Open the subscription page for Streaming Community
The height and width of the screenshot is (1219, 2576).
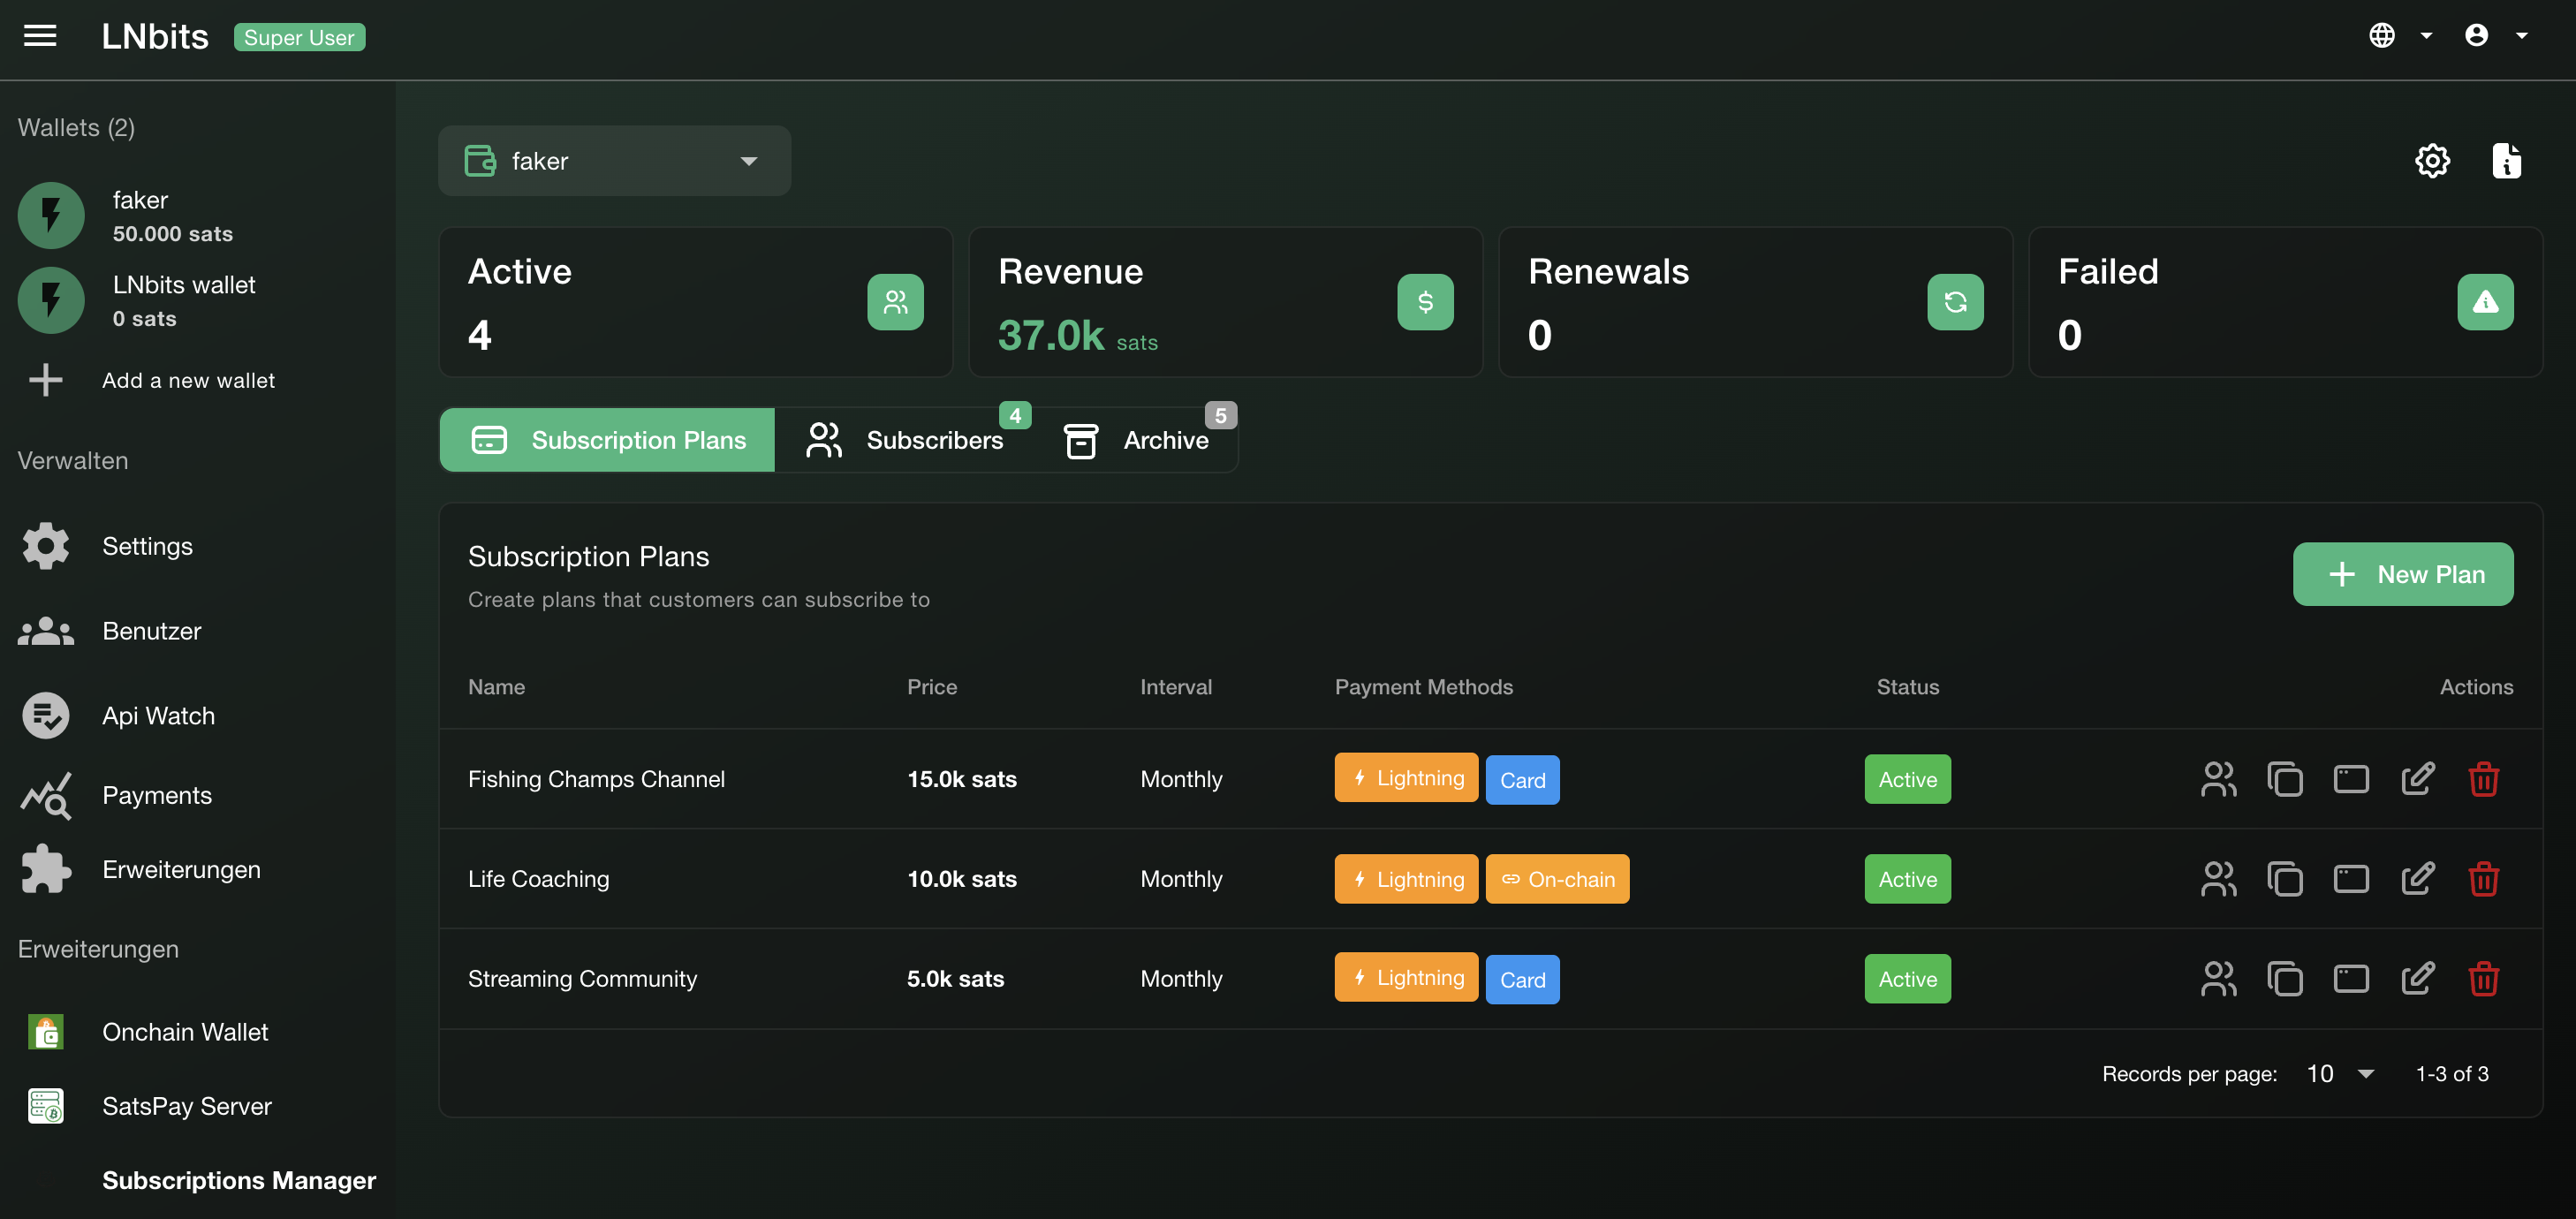(x=2352, y=979)
